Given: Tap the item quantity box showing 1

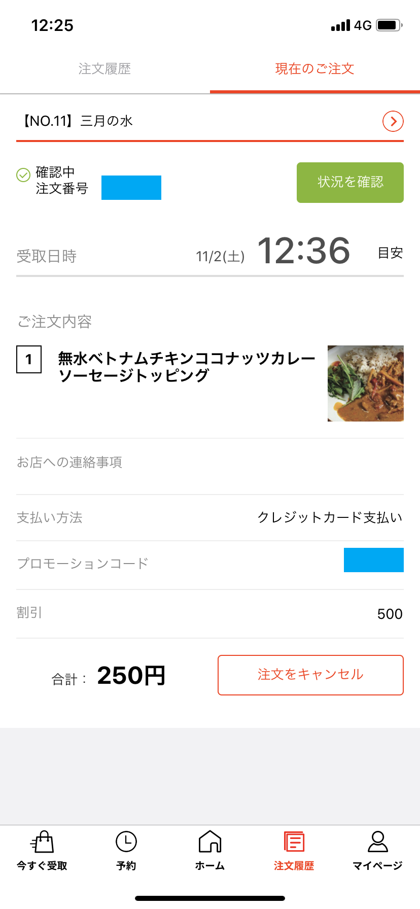Looking at the screenshot, I should coord(29,360).
